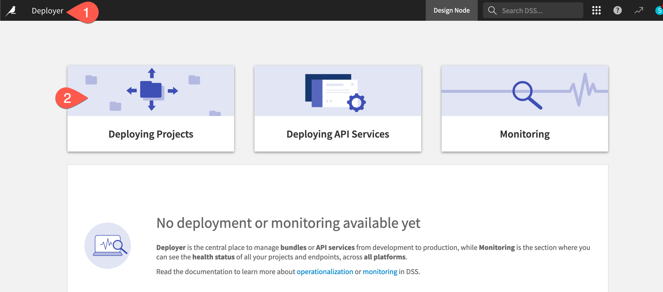Open the Deploying Projects card
This screenshot has height=292, width=663.
(151, 108)
